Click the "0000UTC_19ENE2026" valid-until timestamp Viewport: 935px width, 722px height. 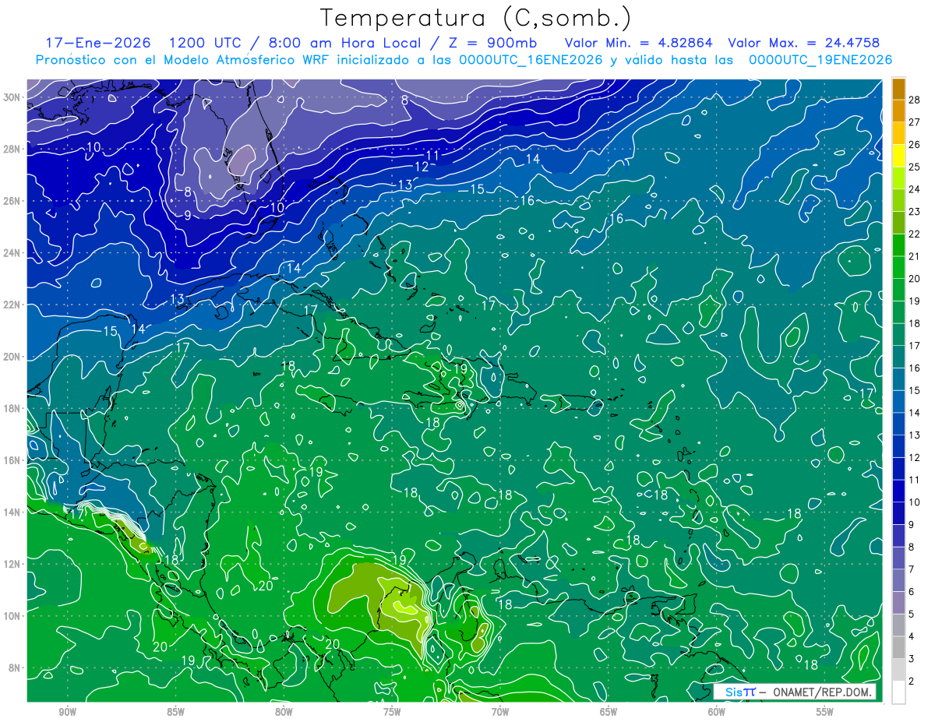pos(820,60)
